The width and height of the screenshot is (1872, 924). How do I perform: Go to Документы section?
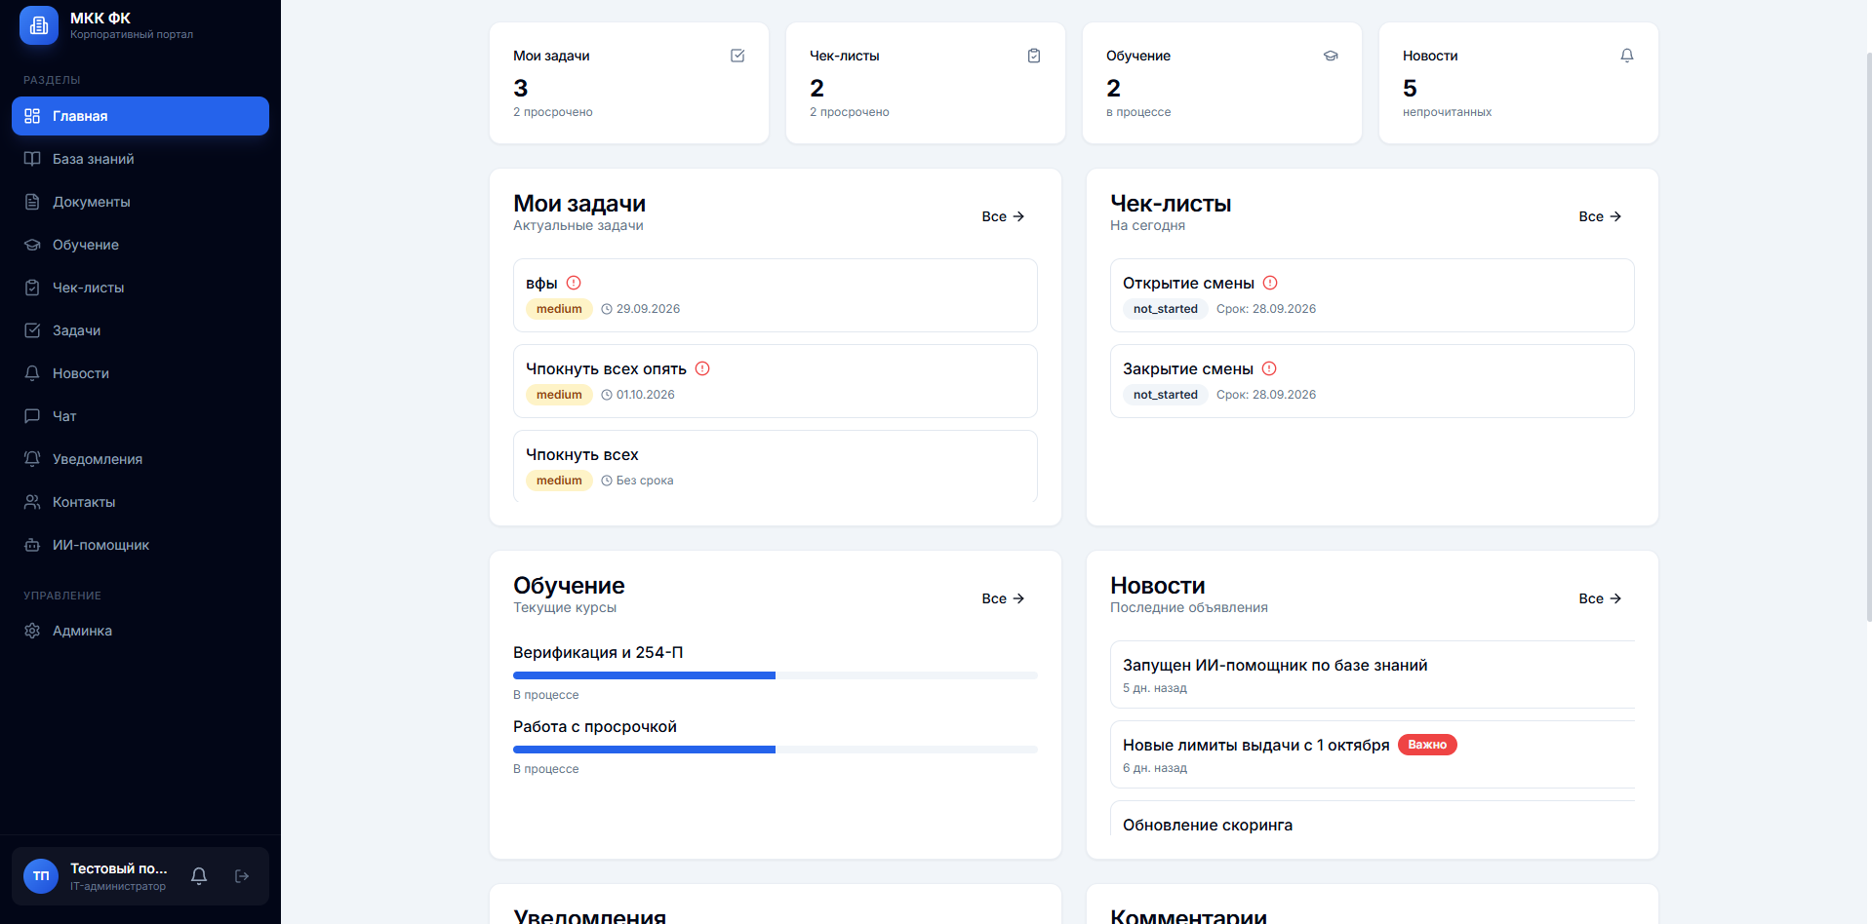pos(140,202)
